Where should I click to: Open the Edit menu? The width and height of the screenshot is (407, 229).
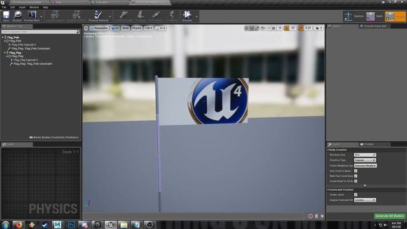point(13,7)
